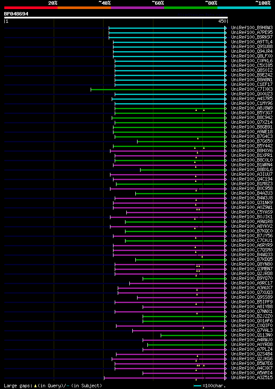Screen dimensions: 275x389
Task: Select the UniRef100_C0PKL6 label
Action: click(x=252, y=61)
